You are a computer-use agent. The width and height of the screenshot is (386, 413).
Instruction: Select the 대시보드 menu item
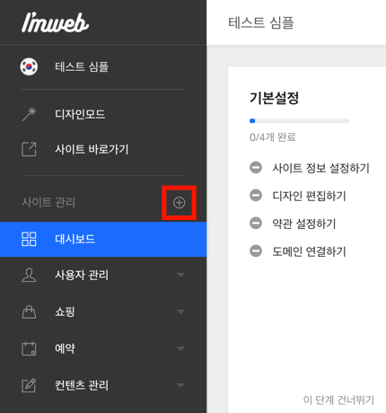103,239
